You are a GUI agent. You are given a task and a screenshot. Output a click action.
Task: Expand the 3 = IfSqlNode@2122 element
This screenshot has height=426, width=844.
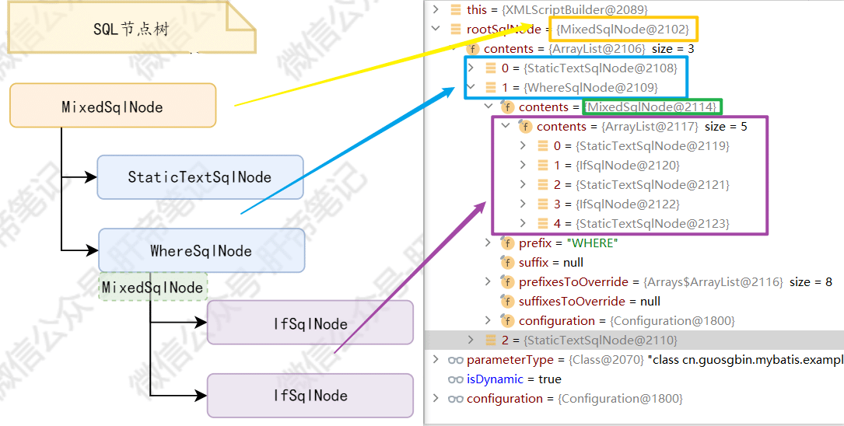[x=523, y=204]
